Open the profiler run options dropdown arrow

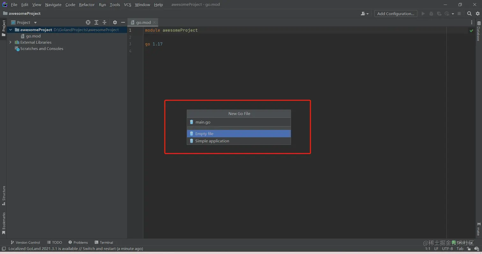click(x=453, y=14)
